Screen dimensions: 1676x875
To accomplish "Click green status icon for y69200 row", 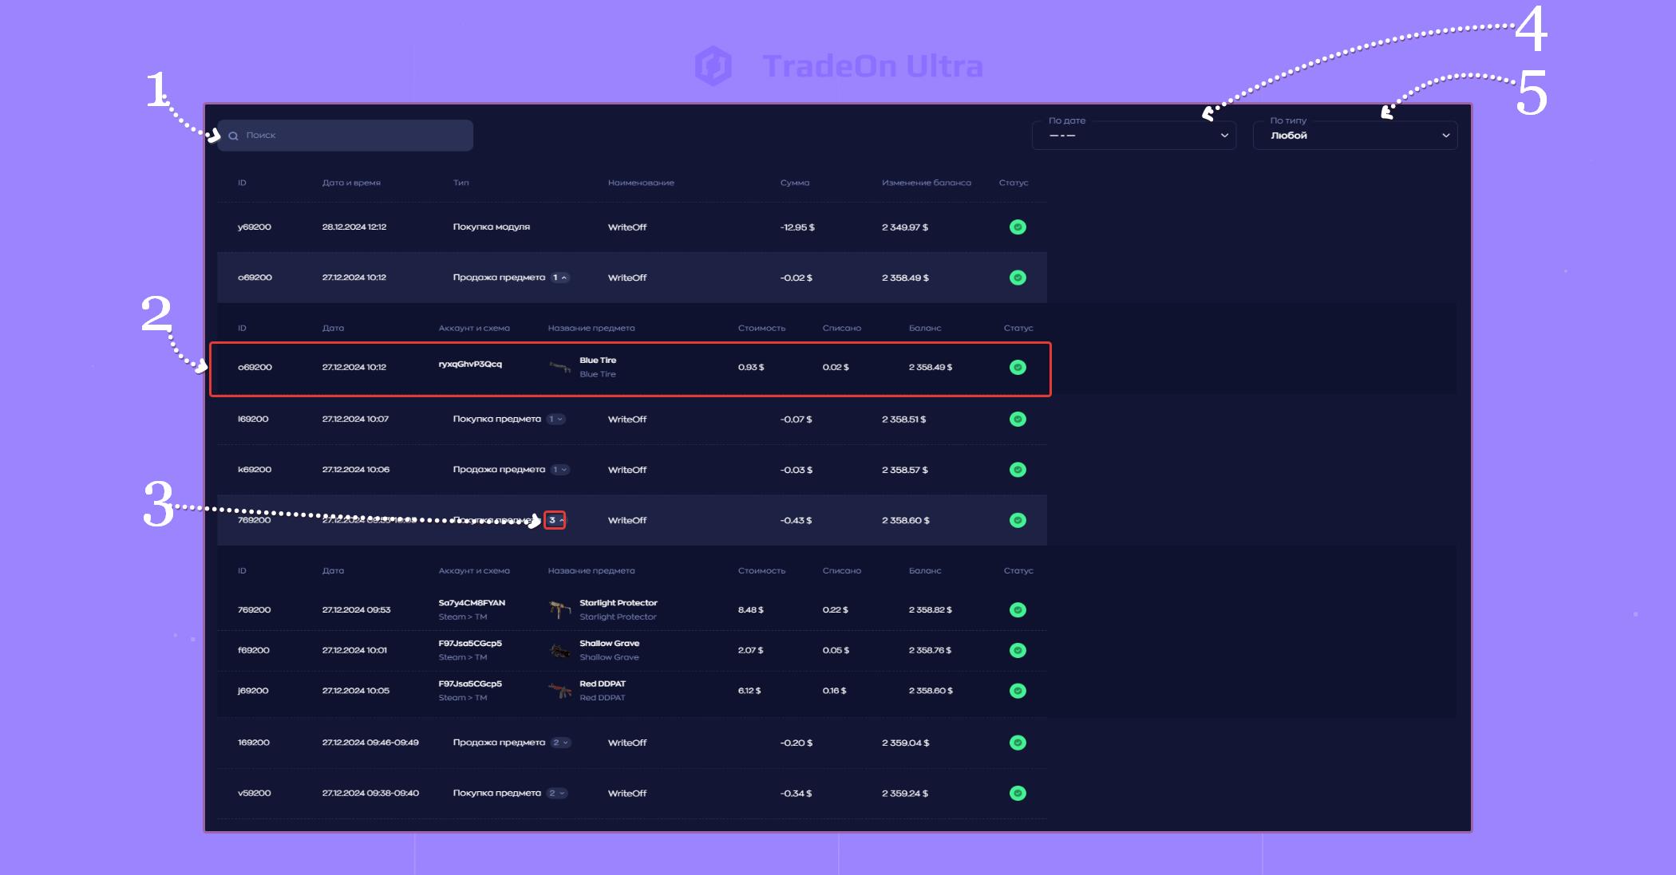I will [x=1018, y=227].
